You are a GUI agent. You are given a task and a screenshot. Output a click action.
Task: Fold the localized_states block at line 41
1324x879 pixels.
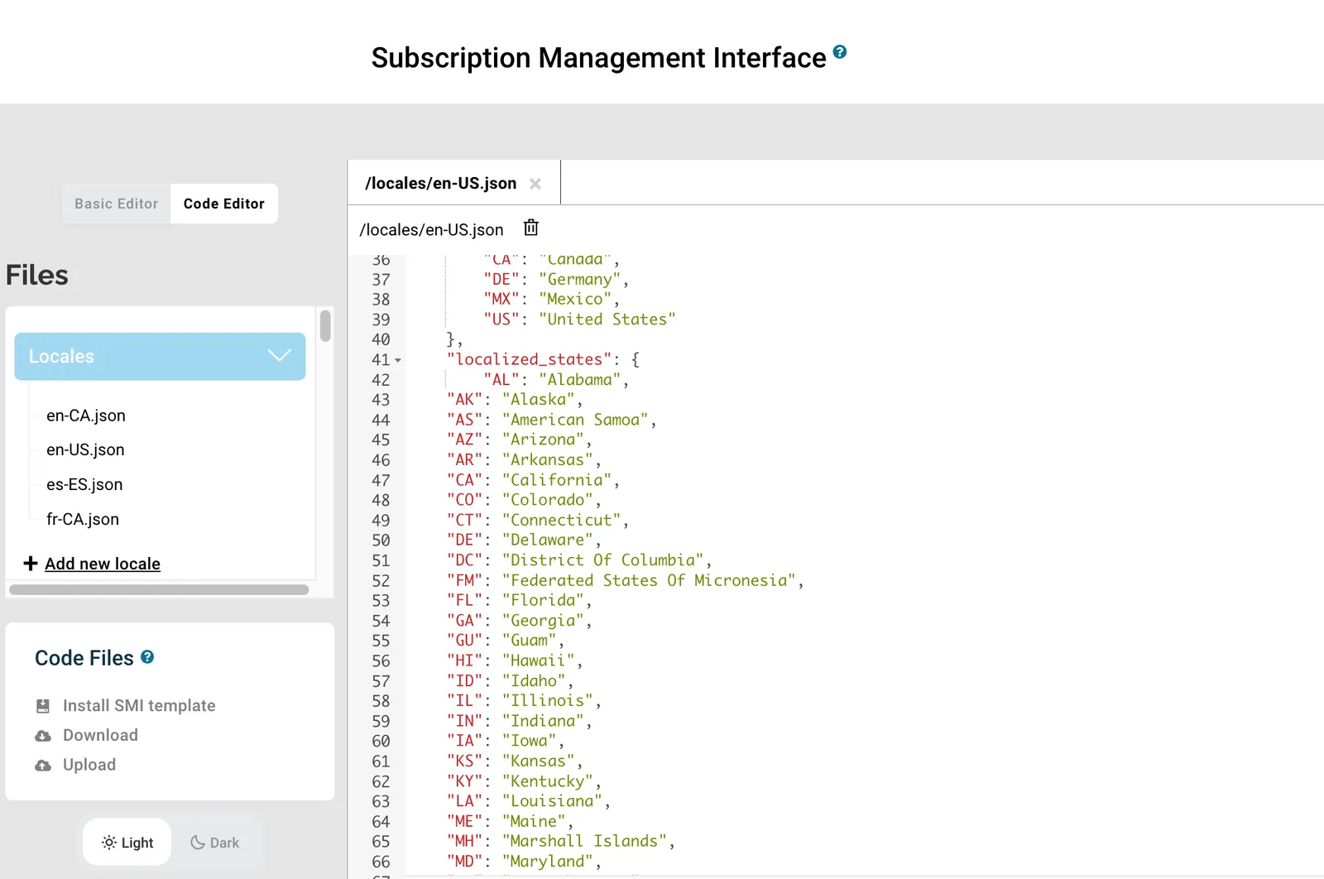click(398, 360)
